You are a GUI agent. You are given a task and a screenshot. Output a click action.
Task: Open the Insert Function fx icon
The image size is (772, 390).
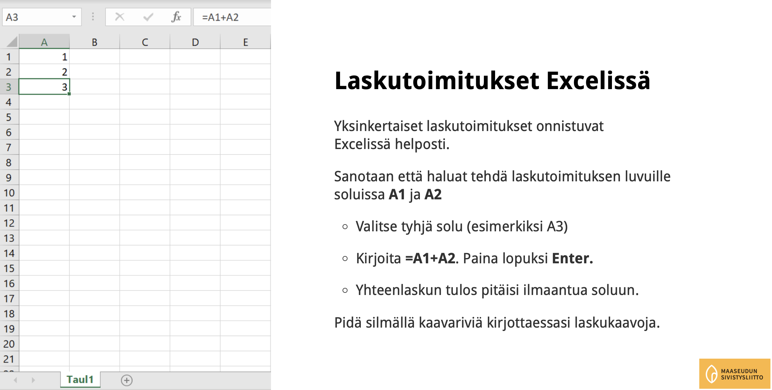tap(176, 17)
